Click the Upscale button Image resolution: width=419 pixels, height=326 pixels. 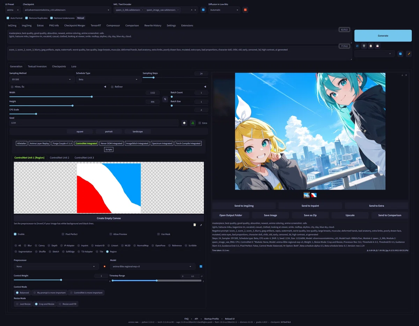(x=350, y=215)
